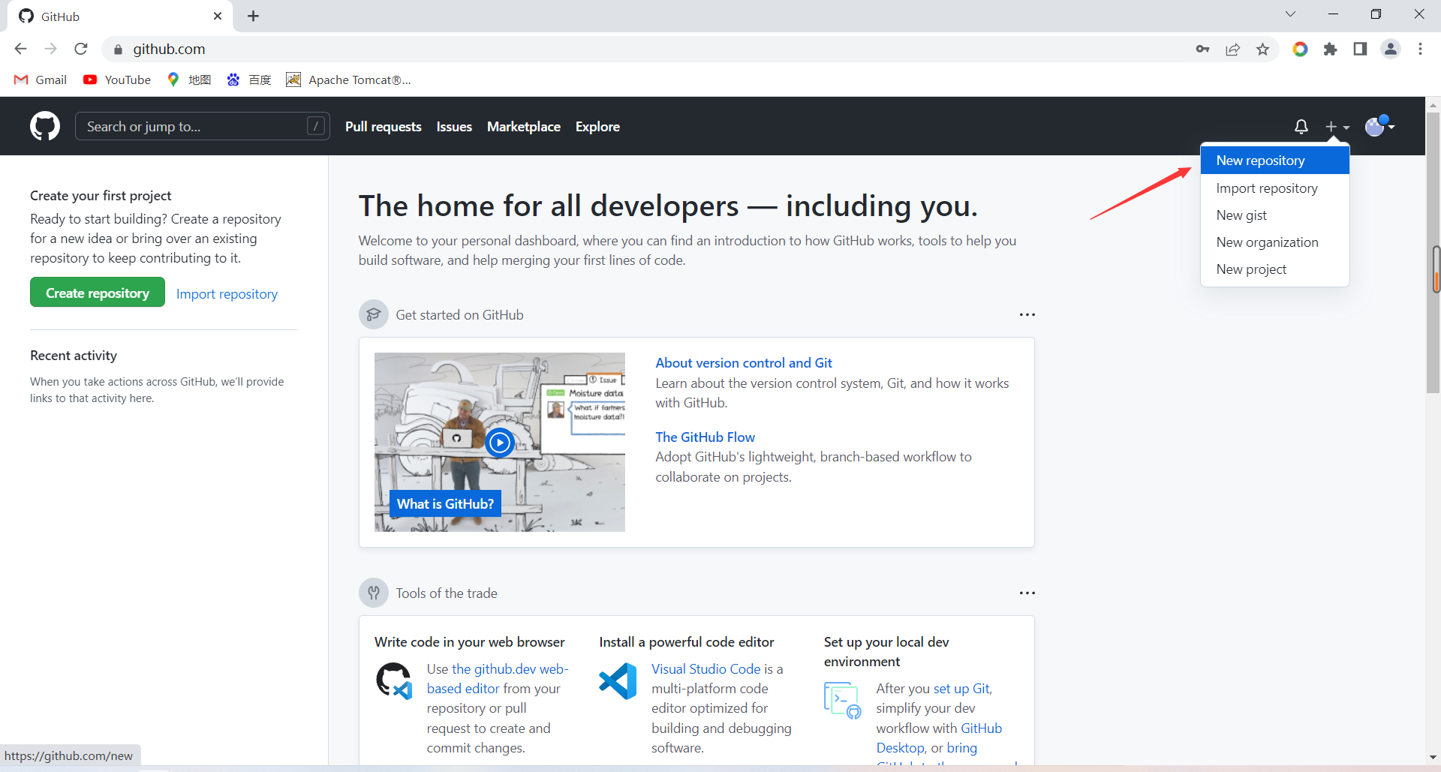Click the What is GitHub? label

(446, 504)
